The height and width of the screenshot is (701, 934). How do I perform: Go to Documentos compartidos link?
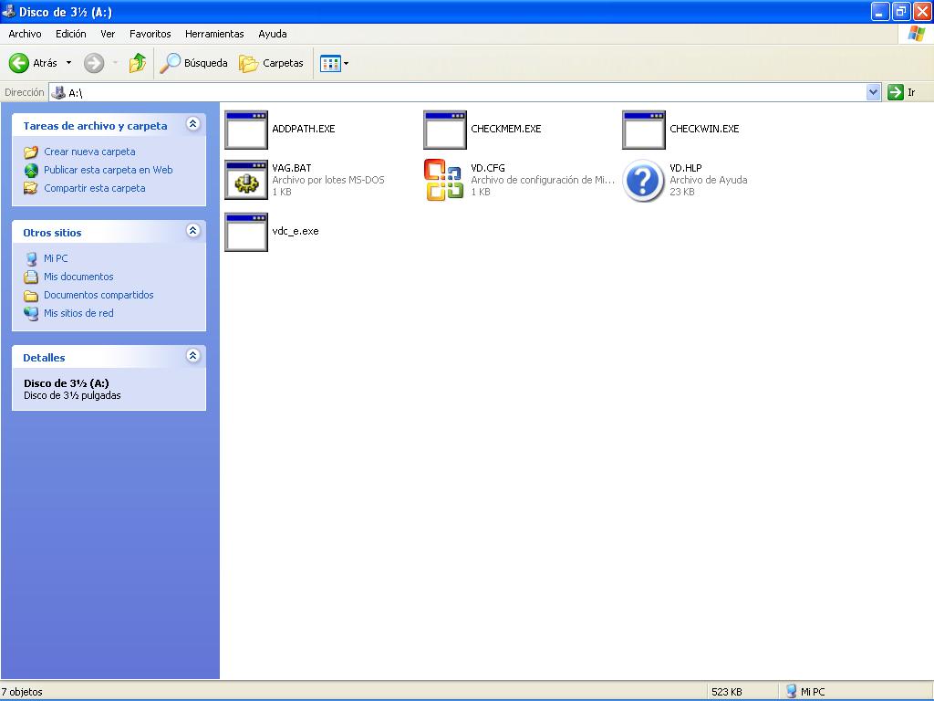(x=99, y=295)
